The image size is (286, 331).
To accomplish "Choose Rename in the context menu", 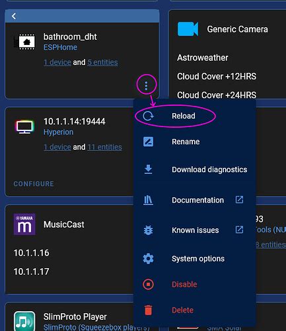I will [x=195, y=142].
